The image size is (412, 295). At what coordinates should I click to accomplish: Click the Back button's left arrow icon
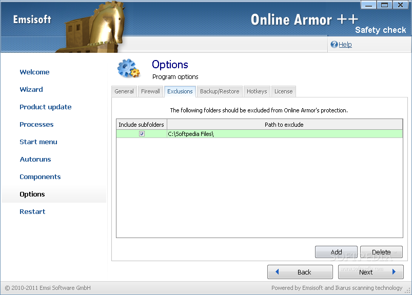click(x=277, y=271)
